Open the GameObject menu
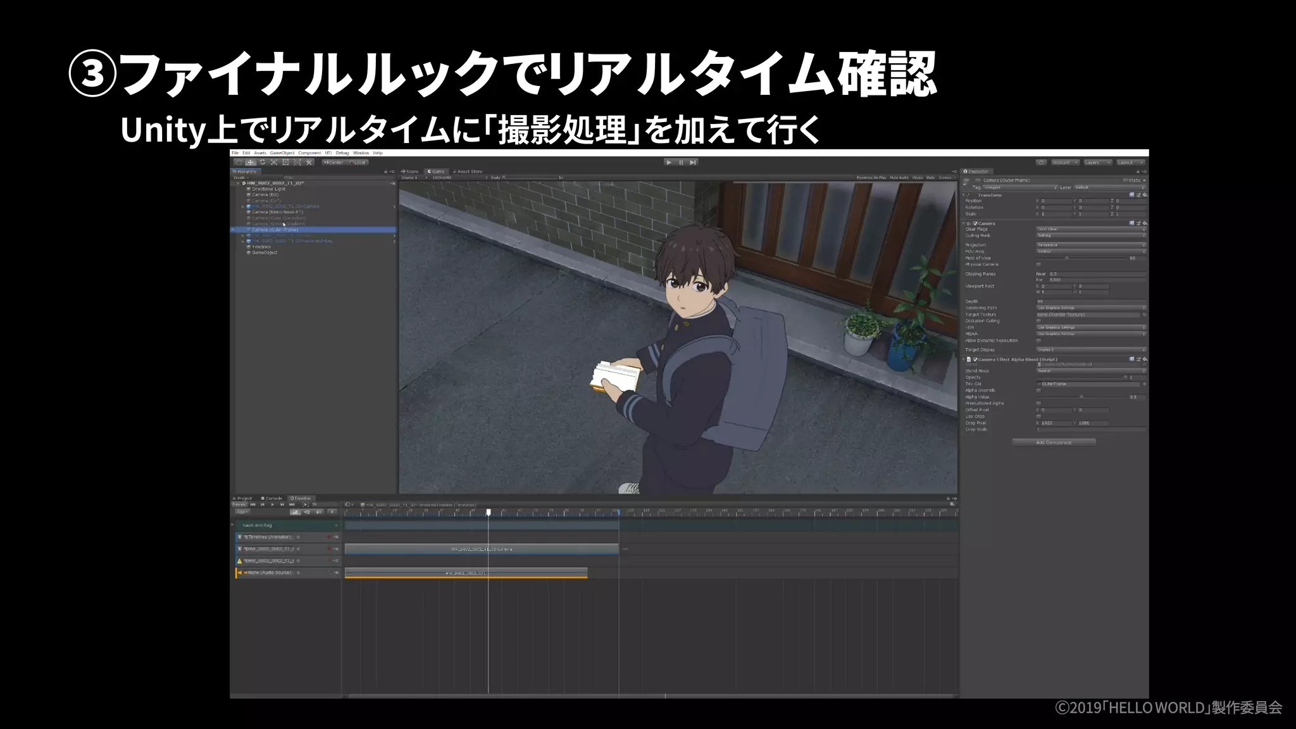1296x729 pixels. (x=282, y=153)
